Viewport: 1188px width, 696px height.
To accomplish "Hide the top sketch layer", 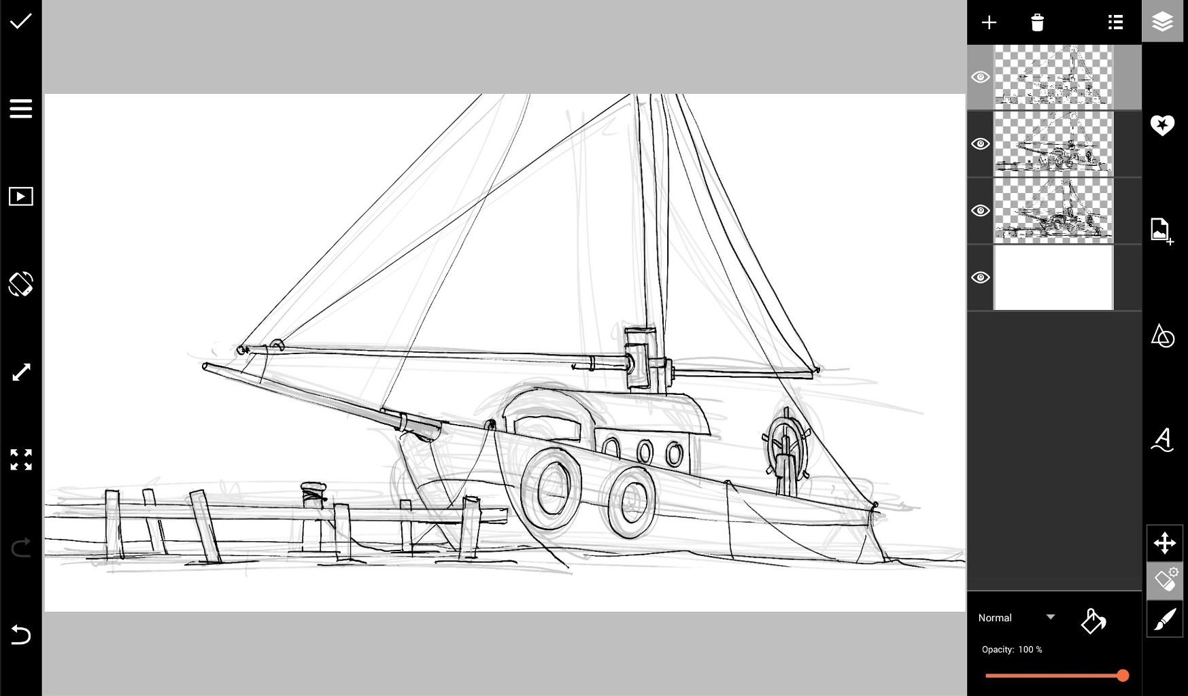I will (x=981, y=77).
